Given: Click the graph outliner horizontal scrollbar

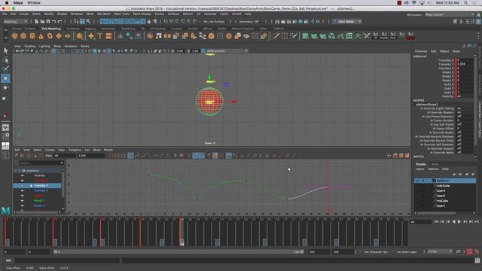Looking at the screenshot, I should pos(37,212).
